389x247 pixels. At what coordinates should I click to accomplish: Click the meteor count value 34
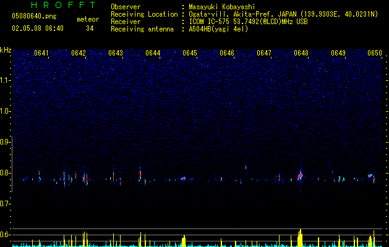(90, 28)
